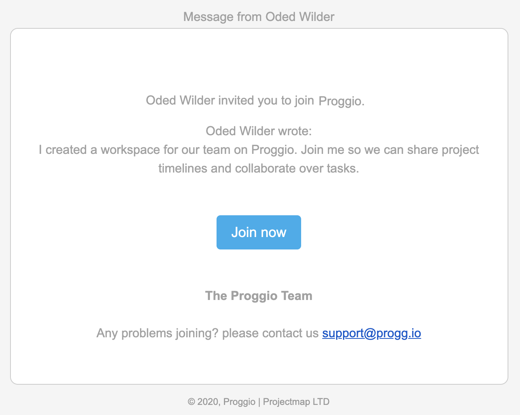This screenshot has width=520, height=415.
Task: Open the support@progg.io email link
Action: coord(371,333)
